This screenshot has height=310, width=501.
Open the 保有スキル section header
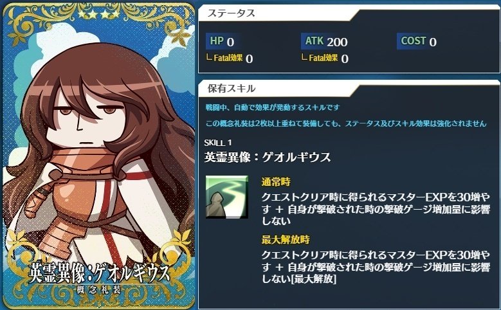pos(232,89)
